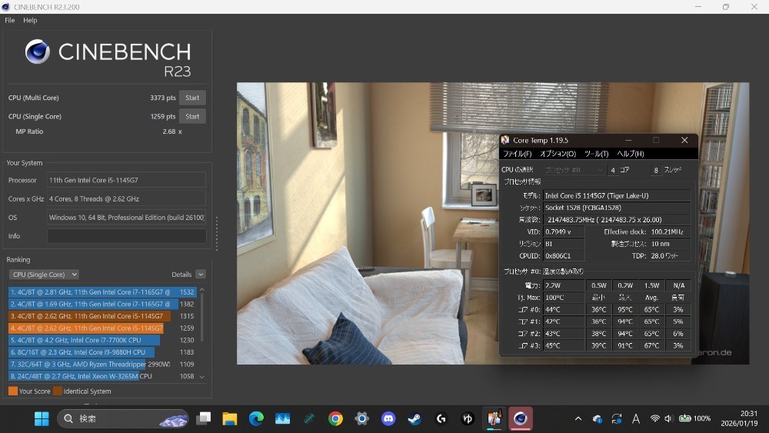Click the Processor field in Your System

[127, 180]
